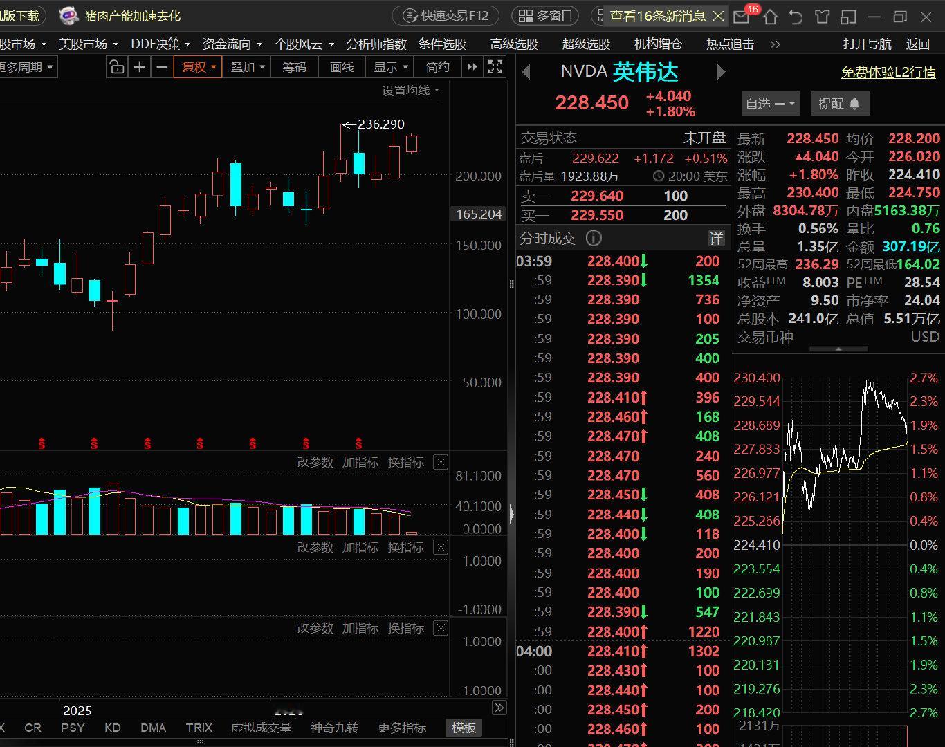Click 换指标 on the lowest indicator panel
Image resolution: width=945 pixels, height=747 pixels.
point(406,628)
